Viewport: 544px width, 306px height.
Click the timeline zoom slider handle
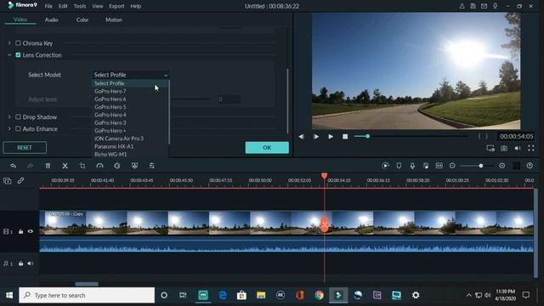(x=481, y=166)
